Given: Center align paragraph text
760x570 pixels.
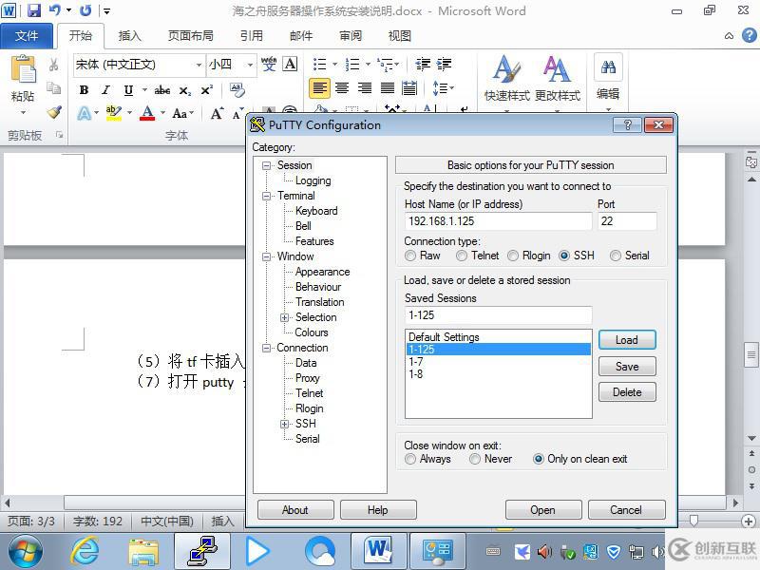Looking at the screenshot, I should pyautogui.click(x=342, y=88).
